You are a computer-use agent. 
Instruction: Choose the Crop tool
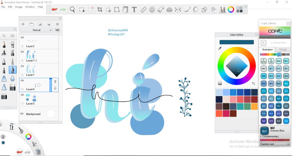pyautogui.click(x=100, y=9)
